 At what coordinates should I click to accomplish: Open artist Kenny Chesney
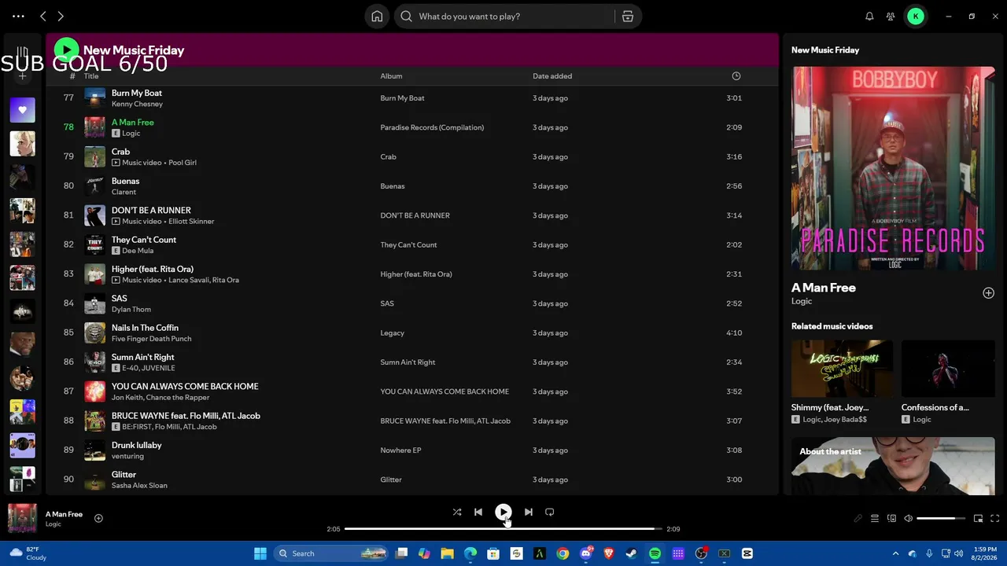[137, 104]
